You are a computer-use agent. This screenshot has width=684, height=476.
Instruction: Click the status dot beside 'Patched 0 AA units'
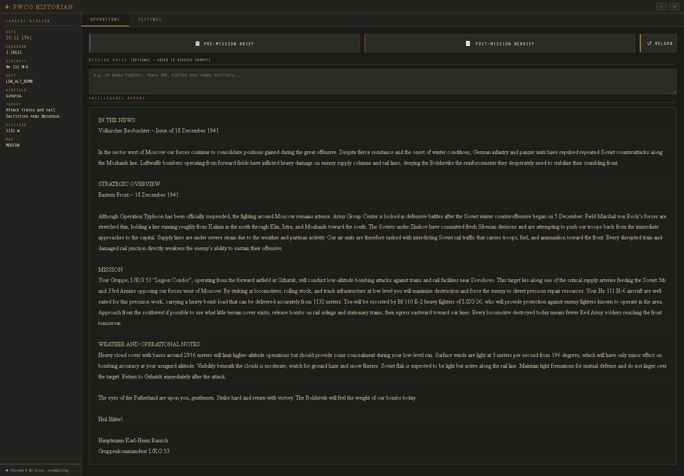(x=7, y=470)
